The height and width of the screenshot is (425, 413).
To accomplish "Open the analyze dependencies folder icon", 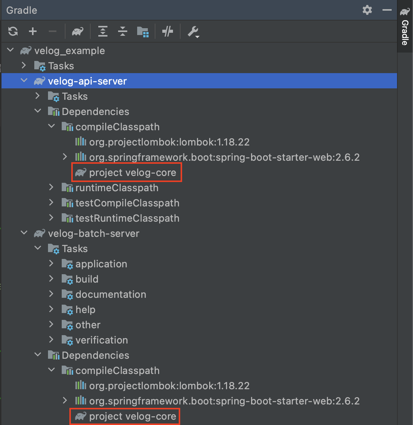I will (142, 32).
